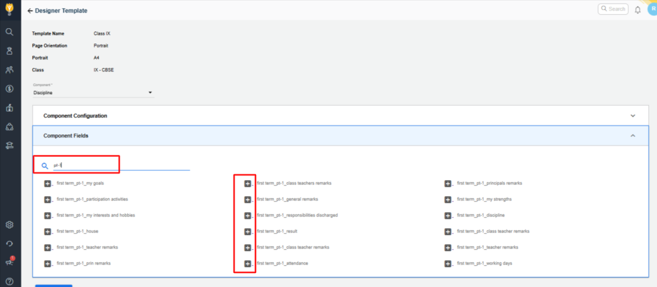Add the 'first term_pt-1_working days' field
This screenshot has height=287, width=657.
448,263
